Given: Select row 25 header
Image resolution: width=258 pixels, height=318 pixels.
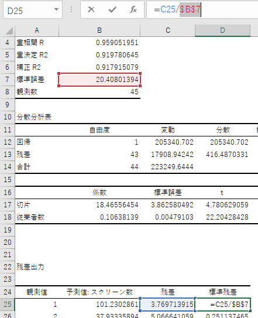Looking at the screenshot, I should 7,304.
